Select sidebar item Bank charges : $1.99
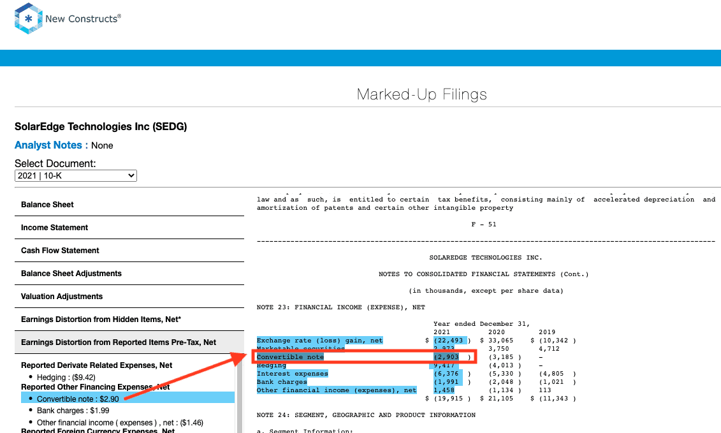This screenshot has height=433, width=721. tap(73, 411)
